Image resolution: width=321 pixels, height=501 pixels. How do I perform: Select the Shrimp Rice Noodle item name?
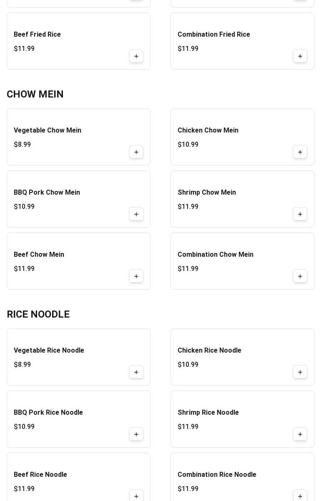pyautogui.click(x=208, y=413)
